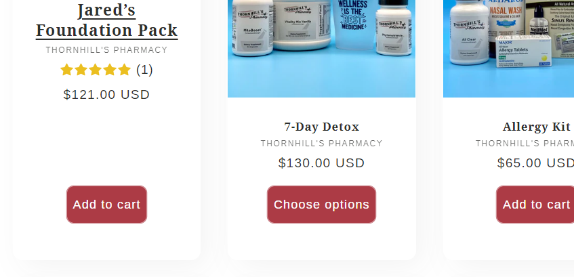This screenshot has width=574, height=277.
Task: Click the $65.00 USD price text
Action: (x=535, y=163)
